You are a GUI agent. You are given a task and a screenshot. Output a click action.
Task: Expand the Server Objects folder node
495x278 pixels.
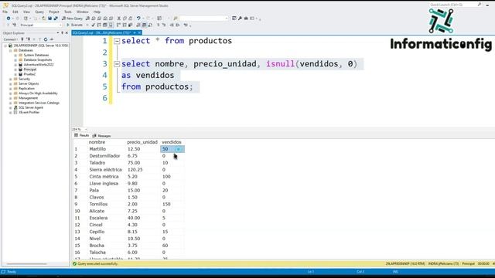(x=10, y=84)
